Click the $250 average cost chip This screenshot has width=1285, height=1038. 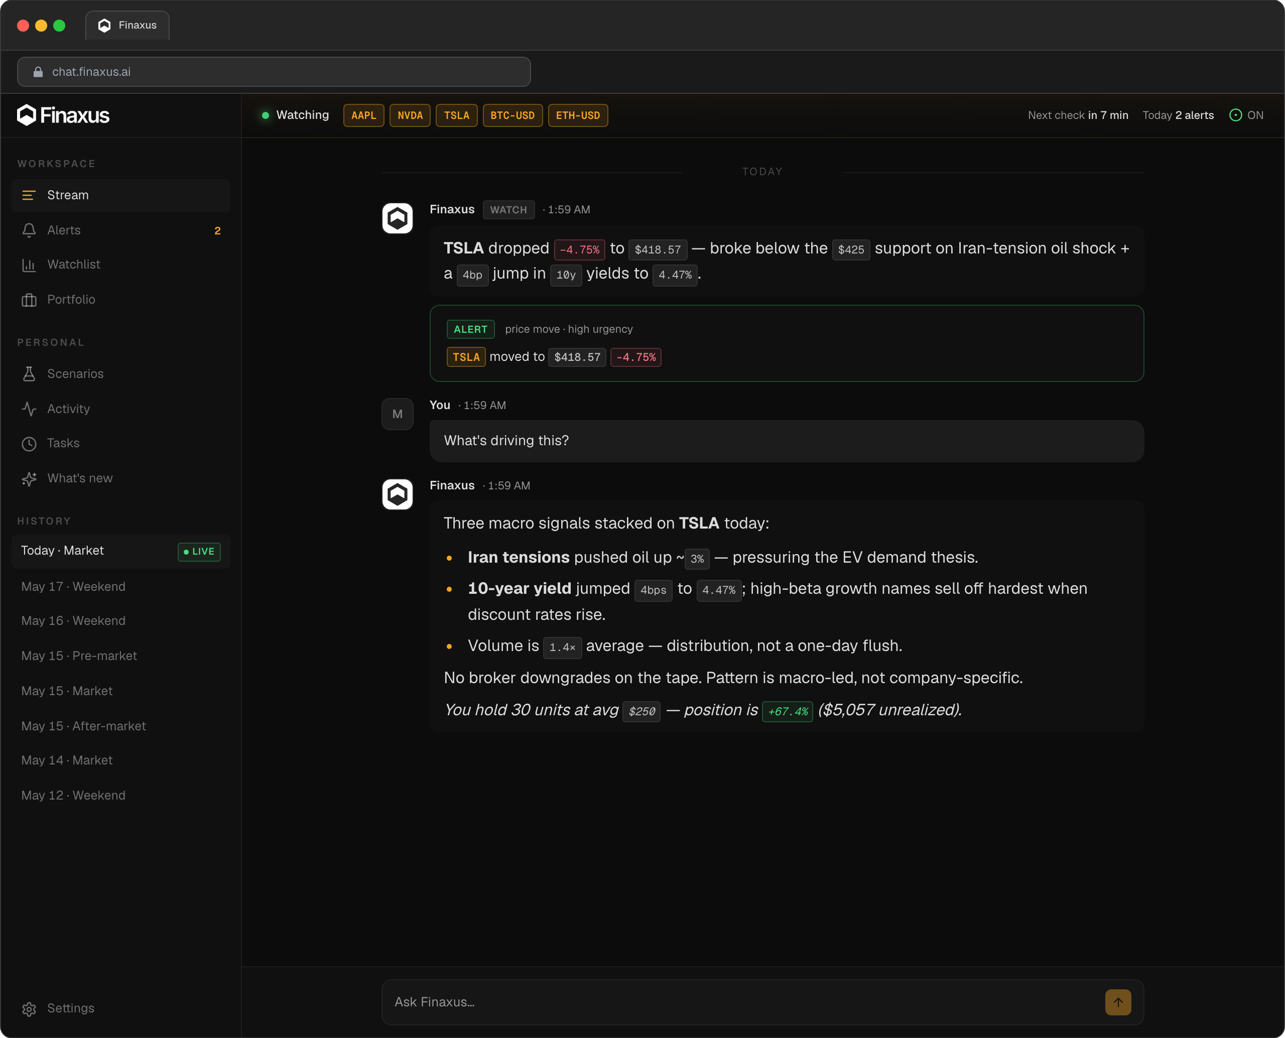click(641, 711)
